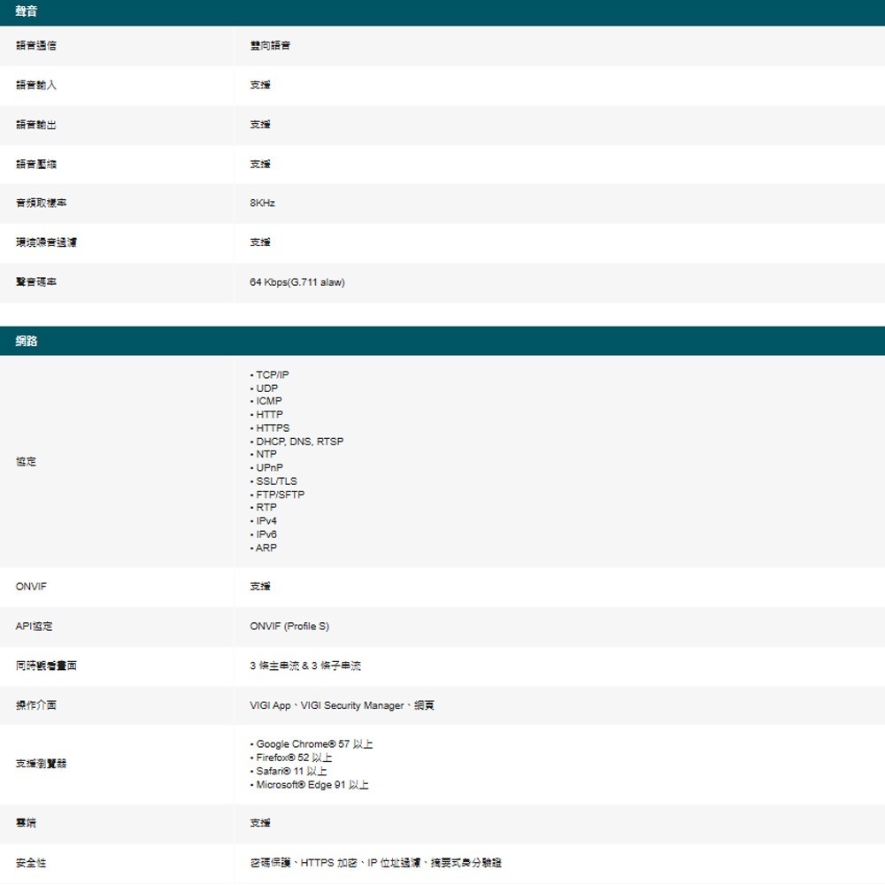Select the 環境噪音過濾 row label
The height and width of the screenshot is (885, 885).
tap(43, 242)
